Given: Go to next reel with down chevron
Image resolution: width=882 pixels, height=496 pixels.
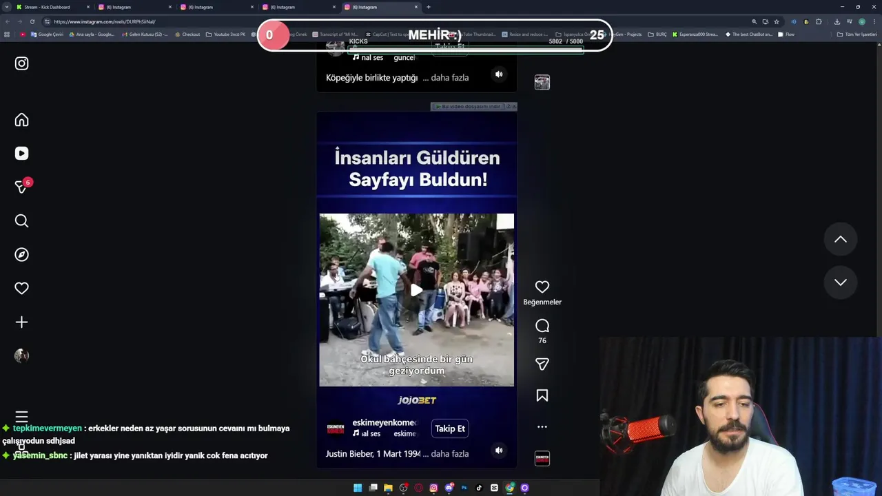Looking at the screenshot, I should tap(841, 282).
